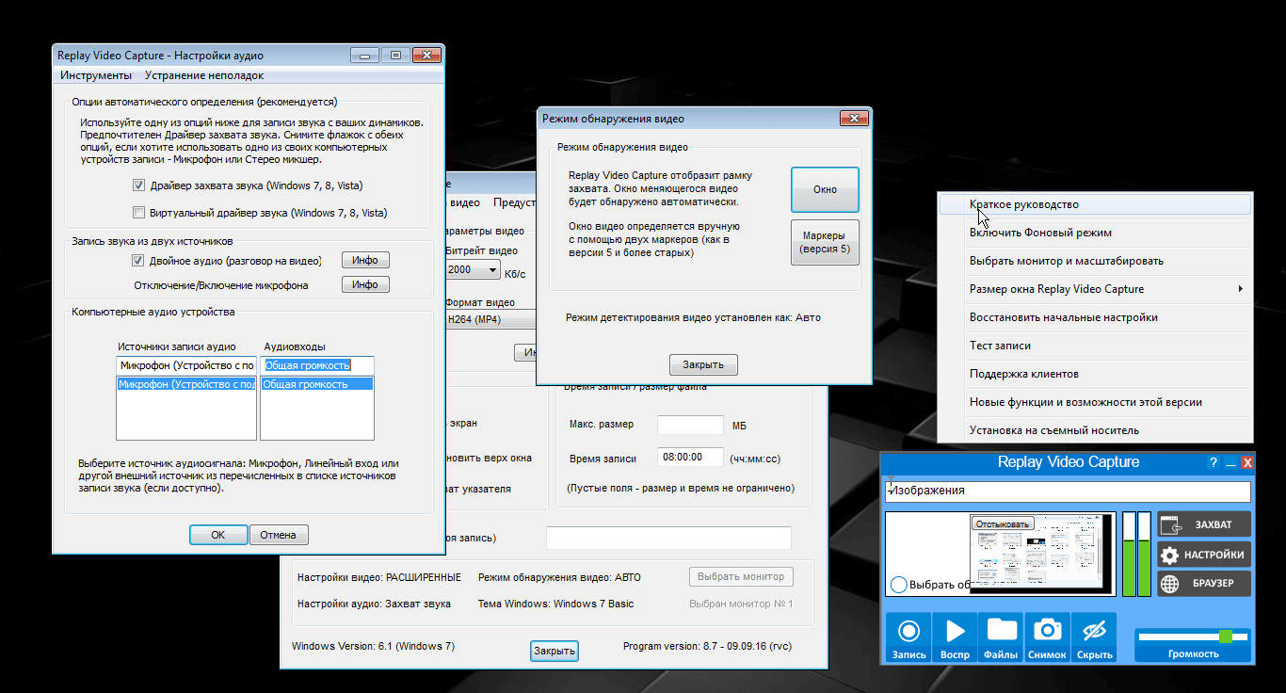This screenshot has width=1286, height=693.
Task: Click the Скрыть crossed-eye icon
Action: point(1093,637)
